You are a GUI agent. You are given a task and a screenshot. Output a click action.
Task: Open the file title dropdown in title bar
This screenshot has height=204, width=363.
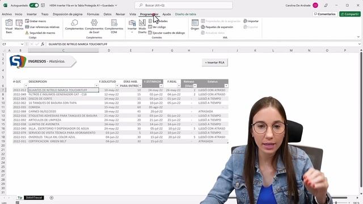(116, 5)
